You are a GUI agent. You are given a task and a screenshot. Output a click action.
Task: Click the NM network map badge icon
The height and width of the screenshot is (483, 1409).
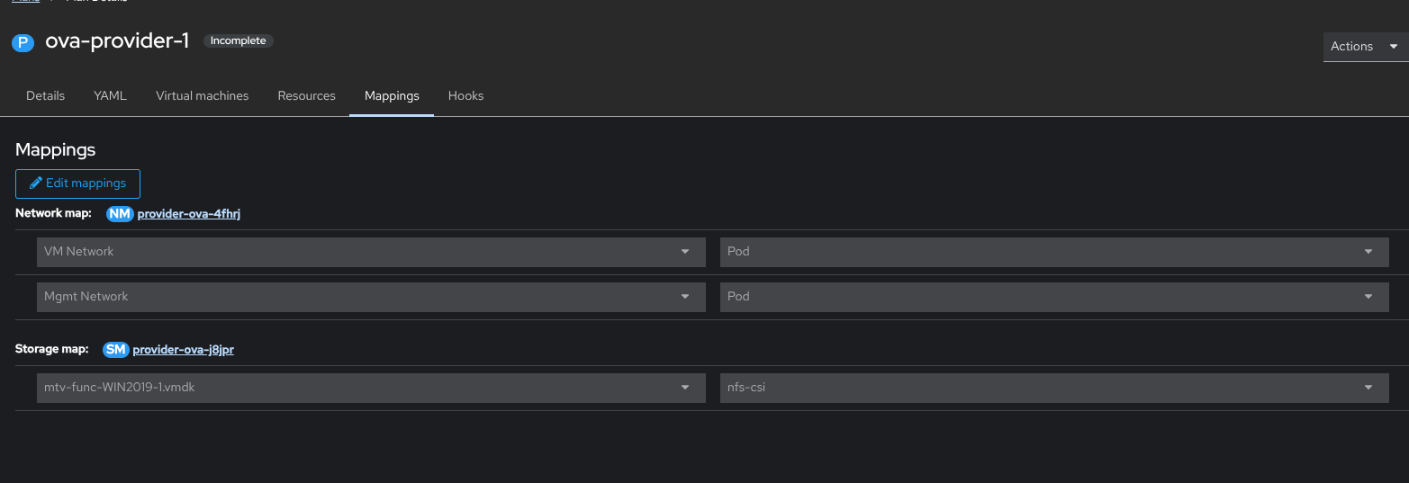pyautogui.click(x=120, y=214)
